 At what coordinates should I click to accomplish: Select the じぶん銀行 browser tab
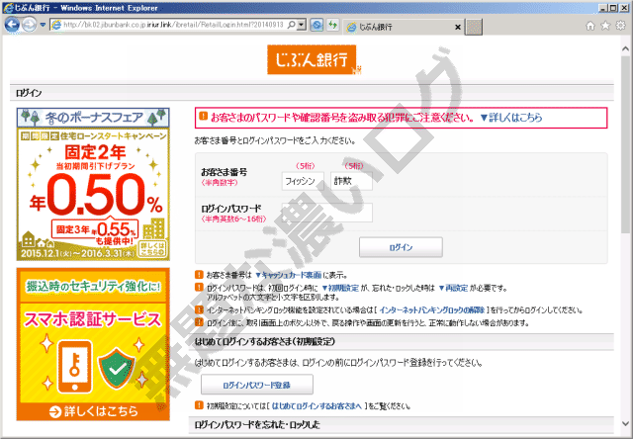(x=398, y=27)
